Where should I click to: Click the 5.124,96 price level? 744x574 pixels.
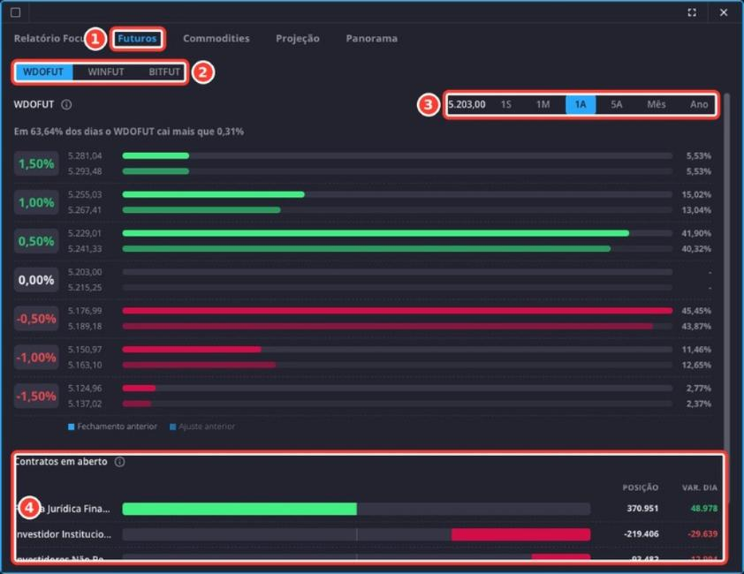tap(85, 388)
